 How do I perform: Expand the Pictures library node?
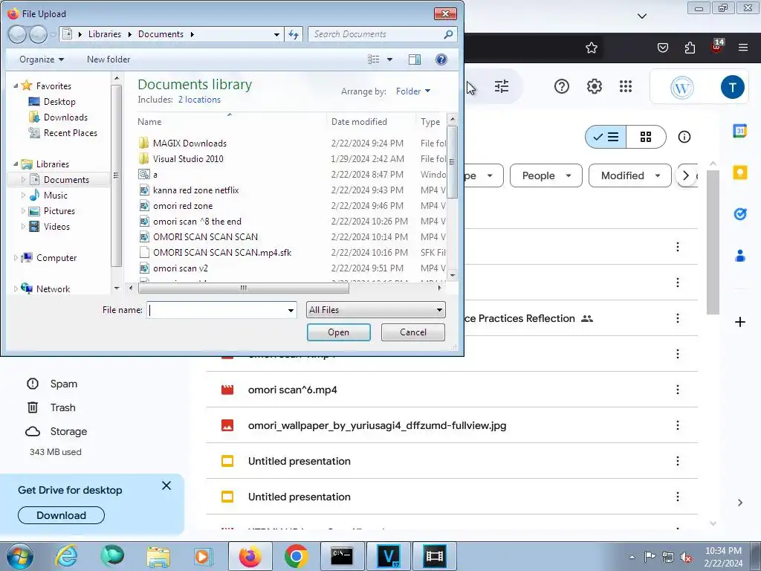pos(23,210)
